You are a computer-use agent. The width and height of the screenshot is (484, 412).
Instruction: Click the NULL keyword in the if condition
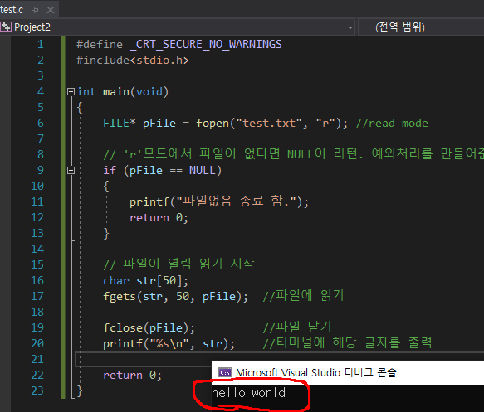202,171
